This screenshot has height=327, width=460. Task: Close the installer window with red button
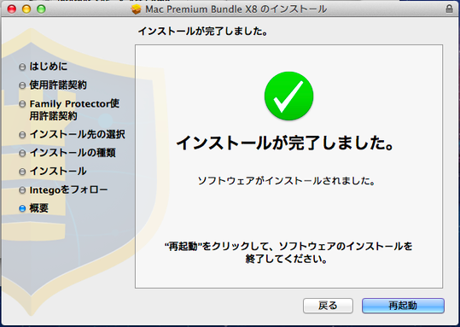12,9
